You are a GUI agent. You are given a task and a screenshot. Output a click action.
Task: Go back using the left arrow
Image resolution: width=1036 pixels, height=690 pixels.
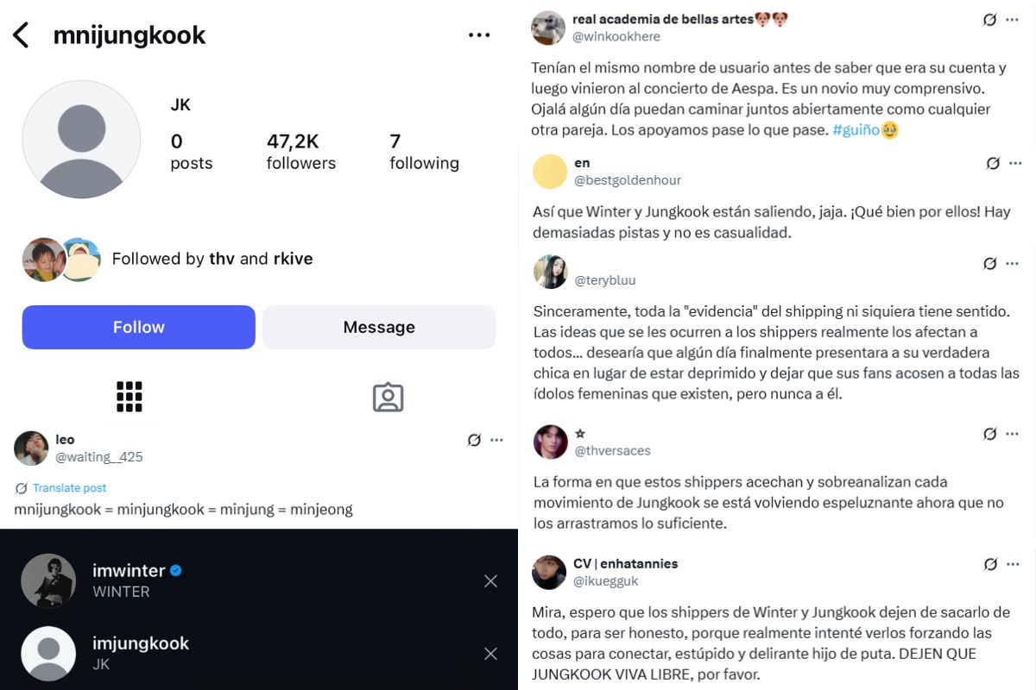coord(22,35)
